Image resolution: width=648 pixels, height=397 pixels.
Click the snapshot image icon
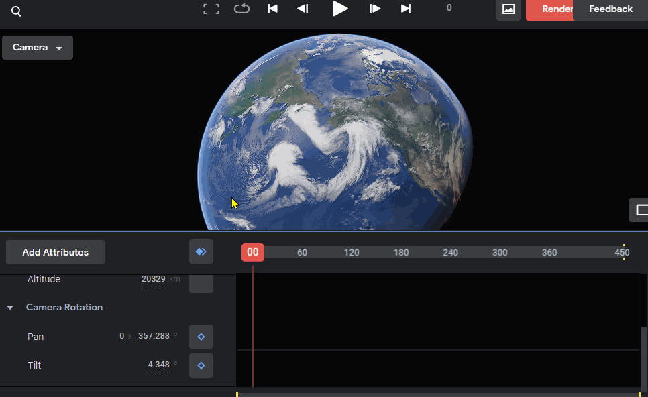[508, 9]
